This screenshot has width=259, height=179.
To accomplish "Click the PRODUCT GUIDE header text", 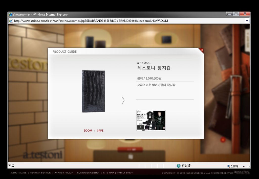I will click(x=64, y=52).
